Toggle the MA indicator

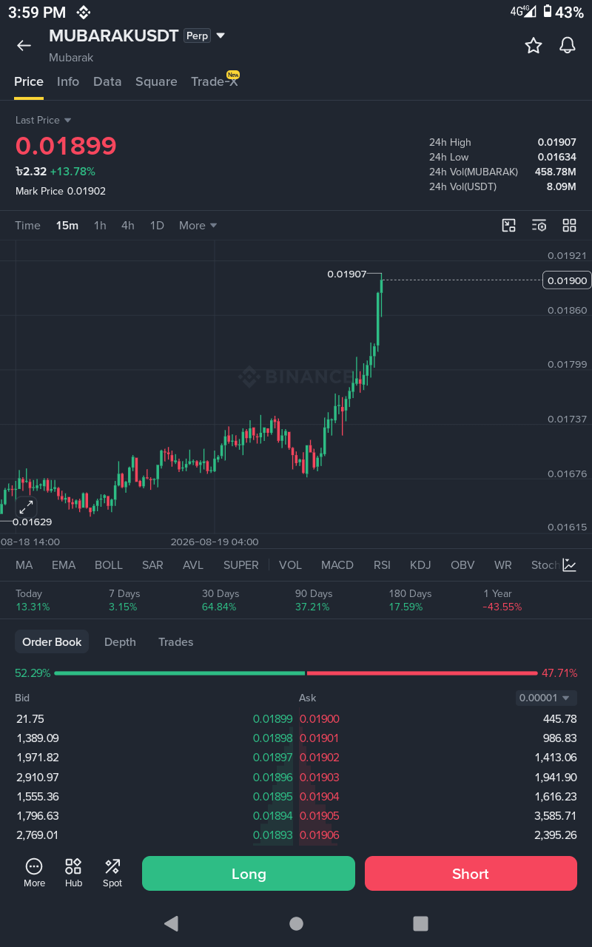[x=24, y=565]
